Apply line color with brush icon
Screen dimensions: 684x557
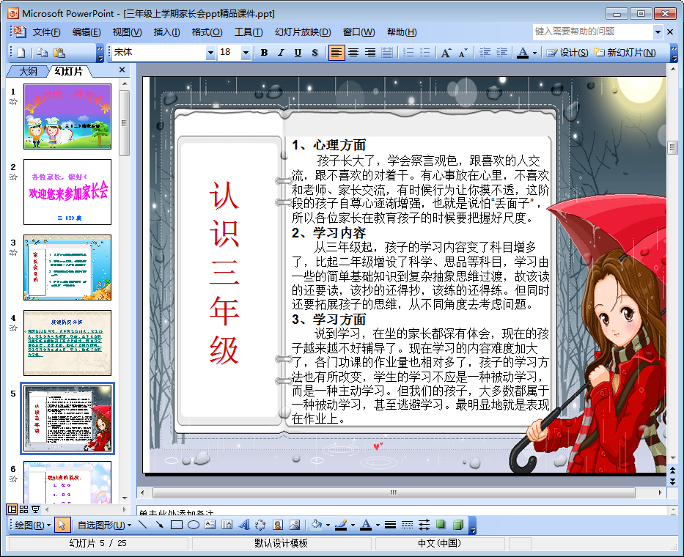click(x=341, y=525)
